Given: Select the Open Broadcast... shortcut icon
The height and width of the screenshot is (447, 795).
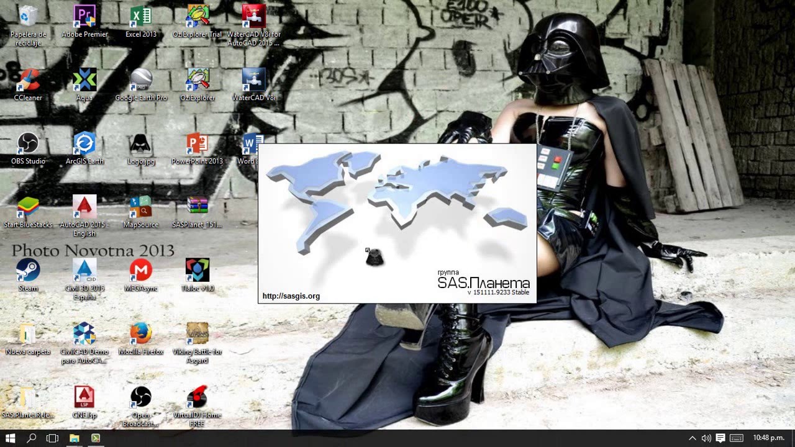Looking at the screenshot, I should pyautogui.click(x=141, y=406).
